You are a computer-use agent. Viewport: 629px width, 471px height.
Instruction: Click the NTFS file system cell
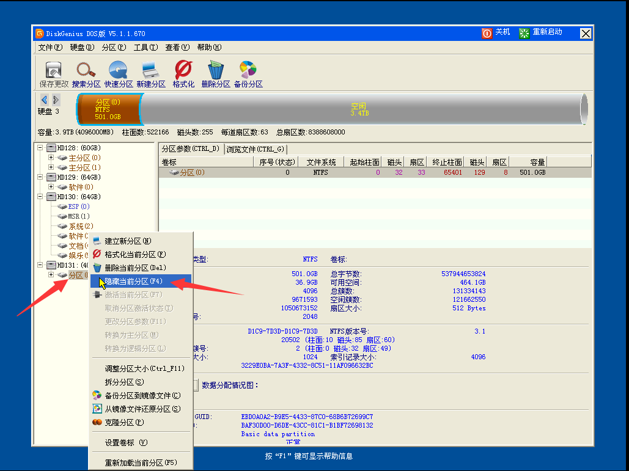pyautogui.click(x=320, y=172)
